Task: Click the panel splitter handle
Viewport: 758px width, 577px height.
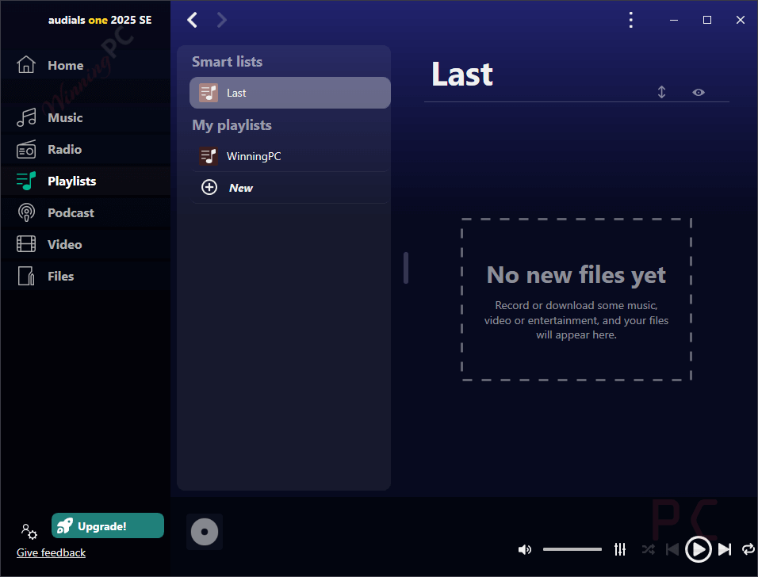Action: point(406,268)
